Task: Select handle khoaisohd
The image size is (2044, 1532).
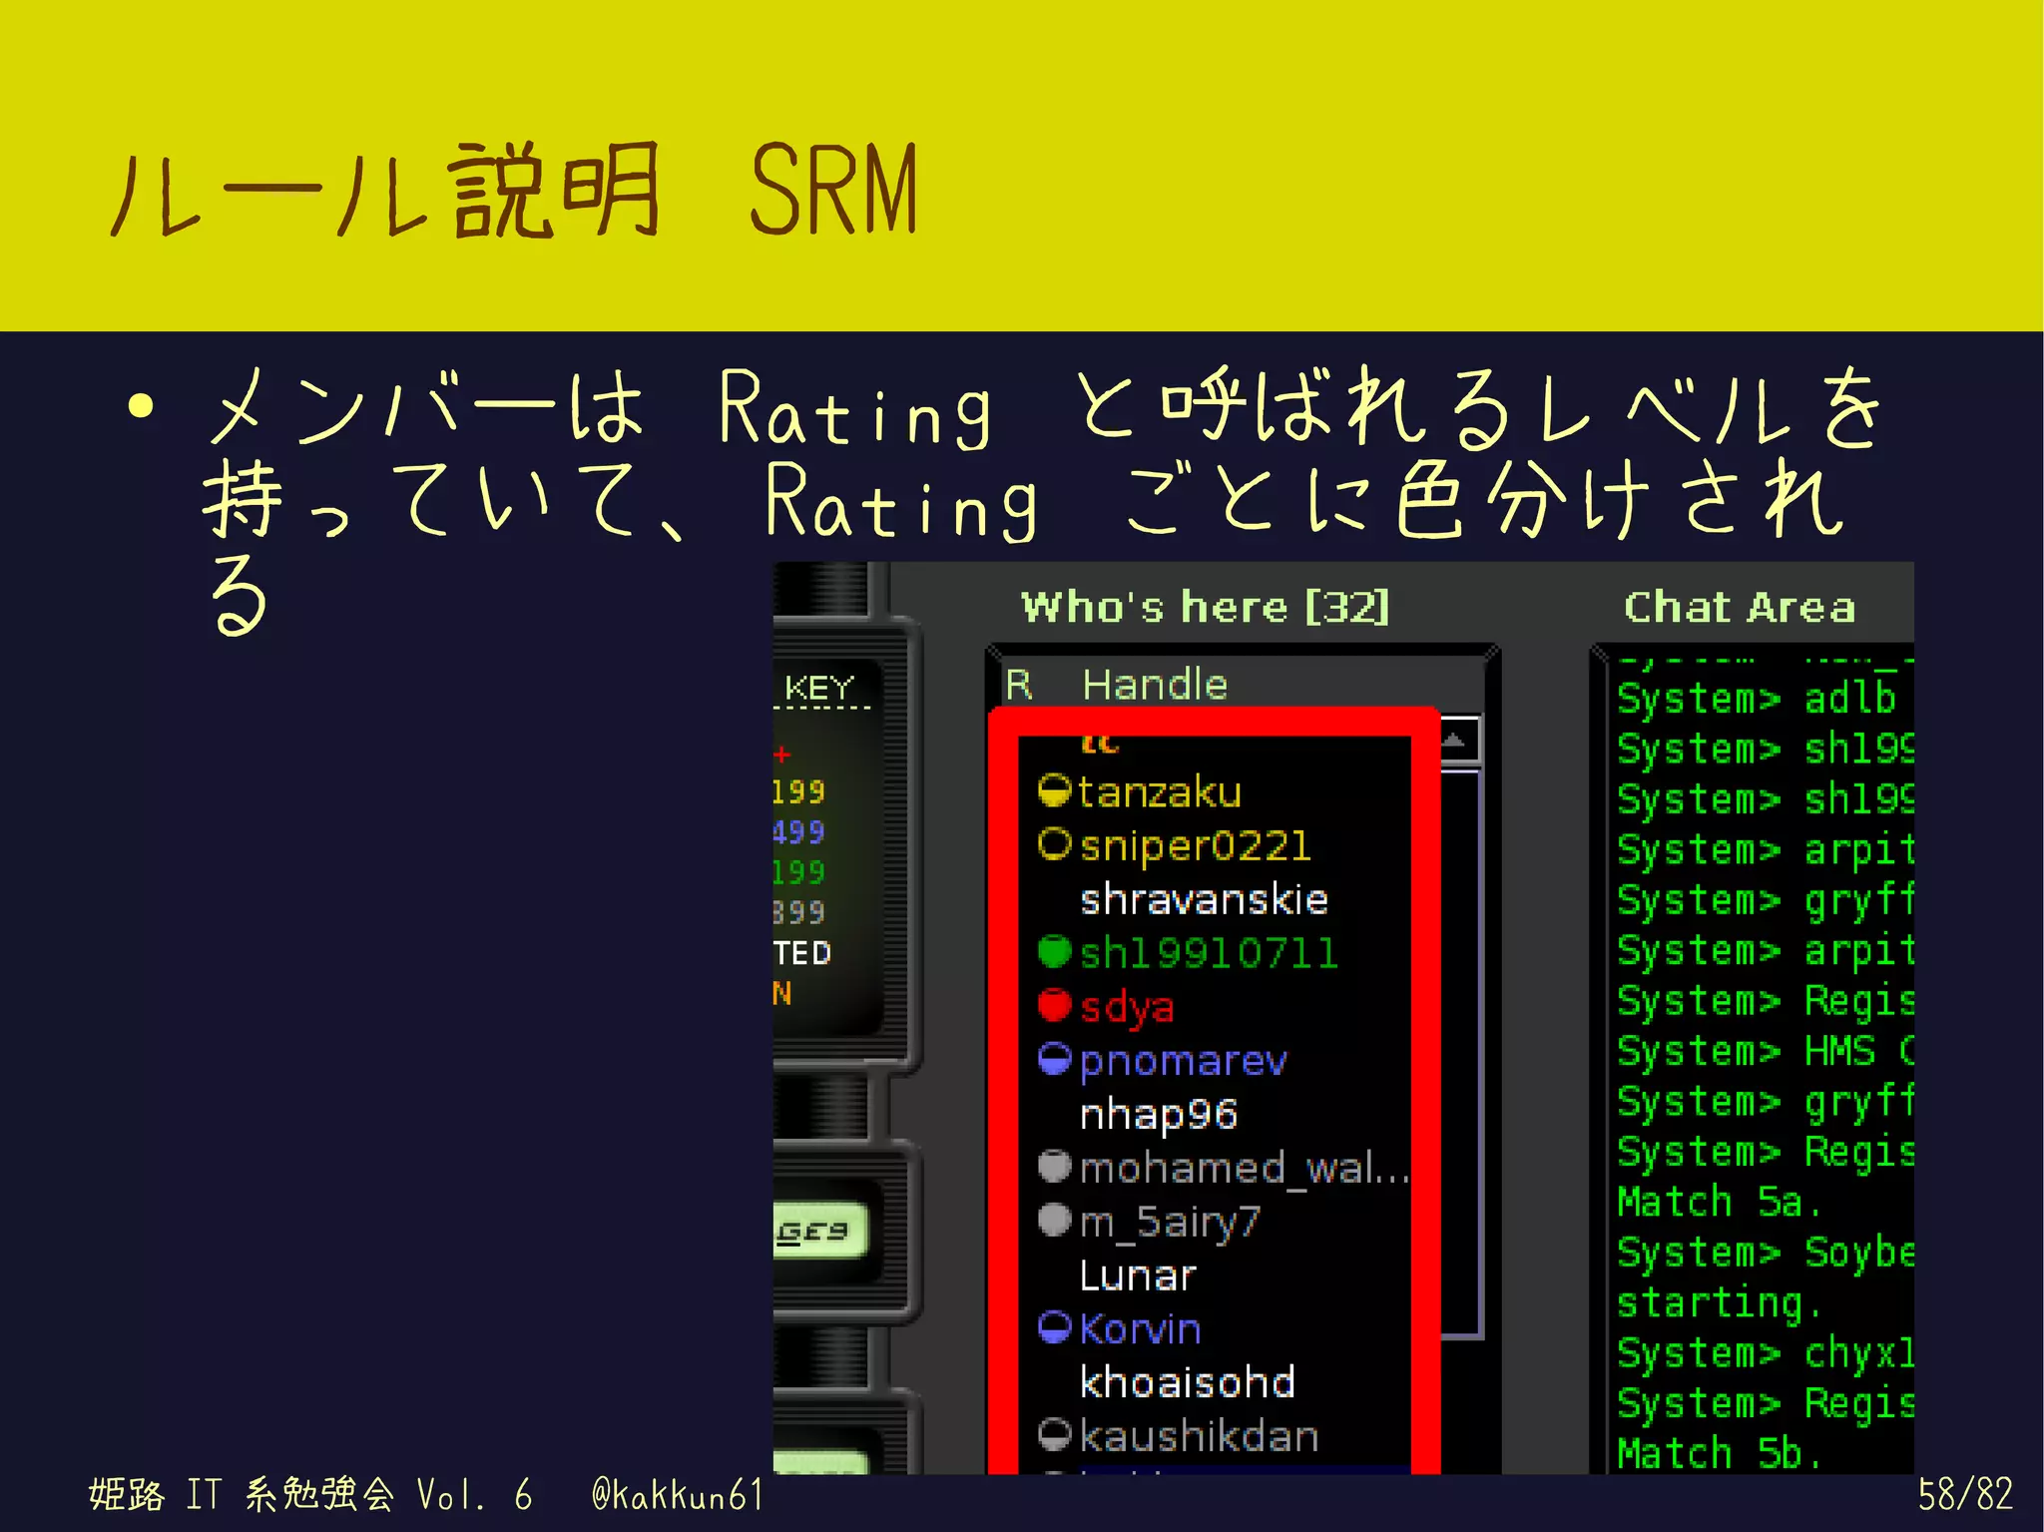Action: 1188,1382
